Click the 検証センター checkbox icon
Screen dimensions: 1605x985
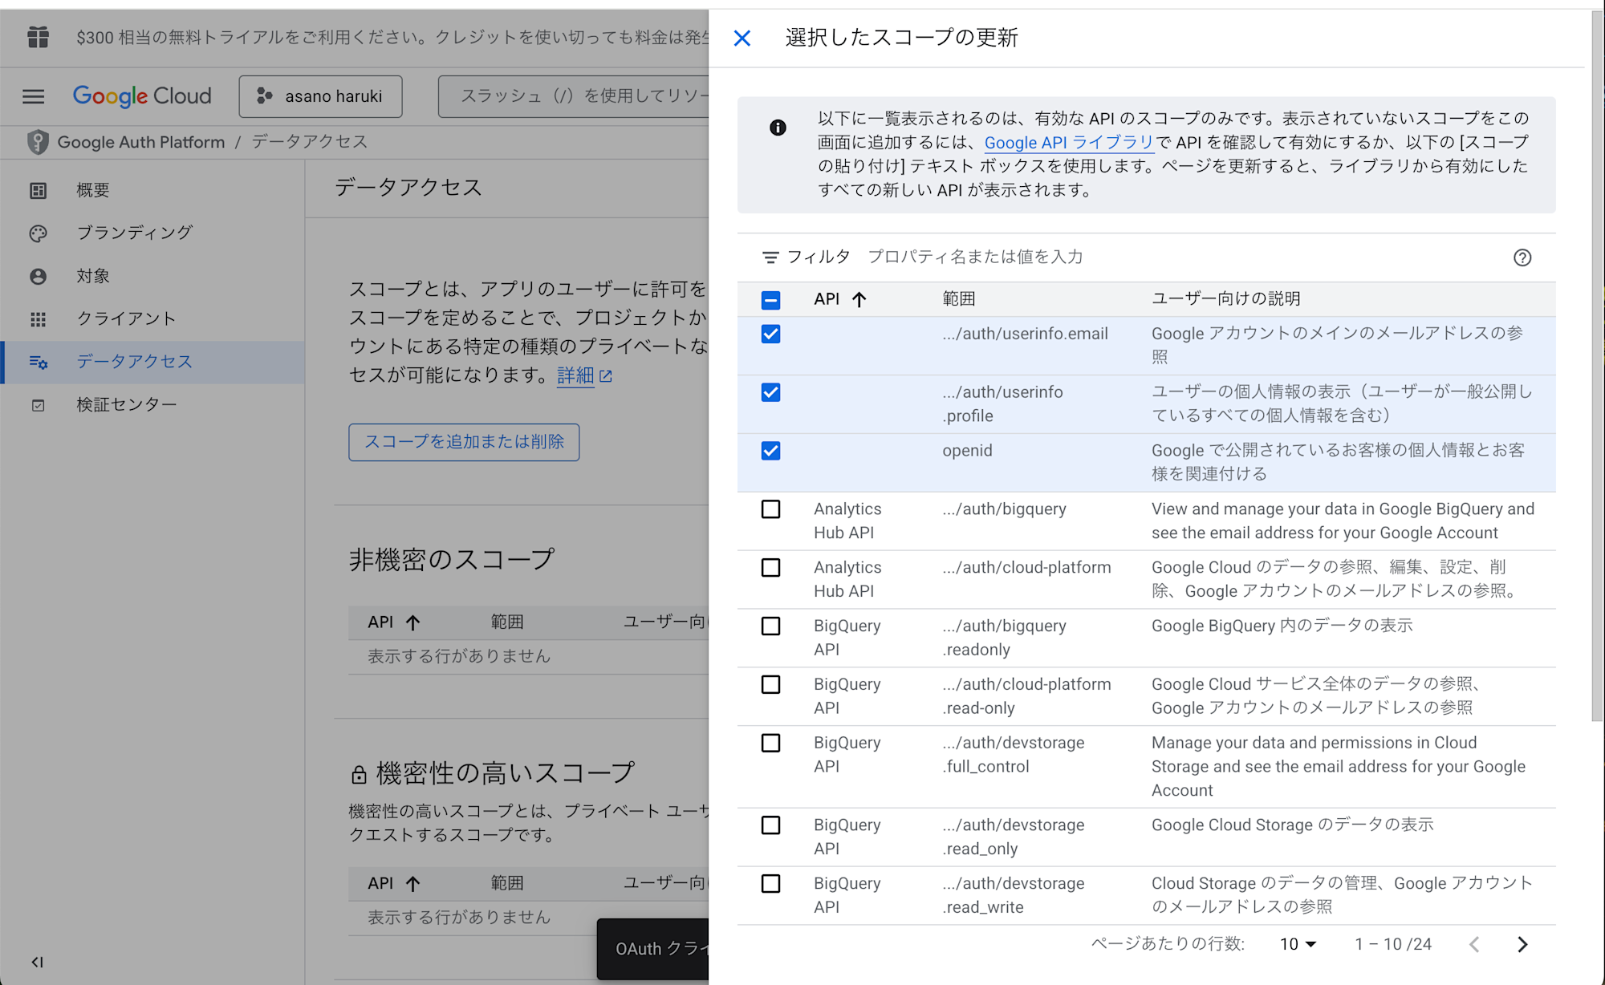38,405
